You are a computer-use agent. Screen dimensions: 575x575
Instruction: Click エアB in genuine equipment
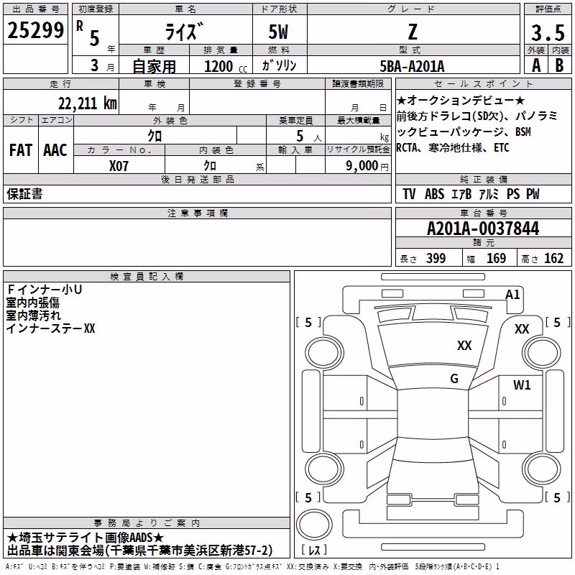pos(461,194)
